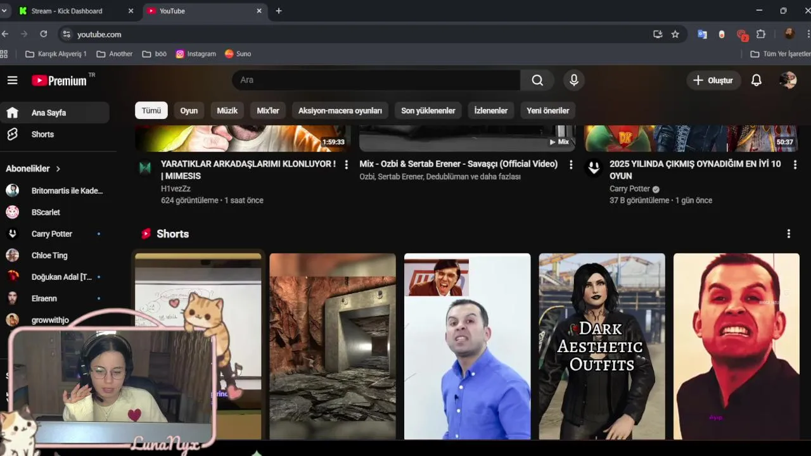Open H1vezZz channel name link
The height and width of the screenshot is (456, 811).
[x=176, y=189]
